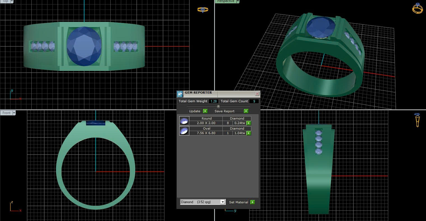Select the Perspective viewport label
426x221 pixels.
point(225,1)
